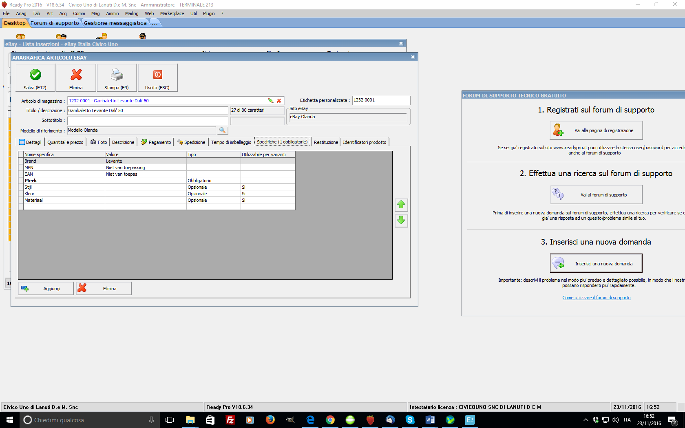This screenshot has height=428, width=685.
Task: Switch to the Spedizione tab
Action: tap(191, 142)
